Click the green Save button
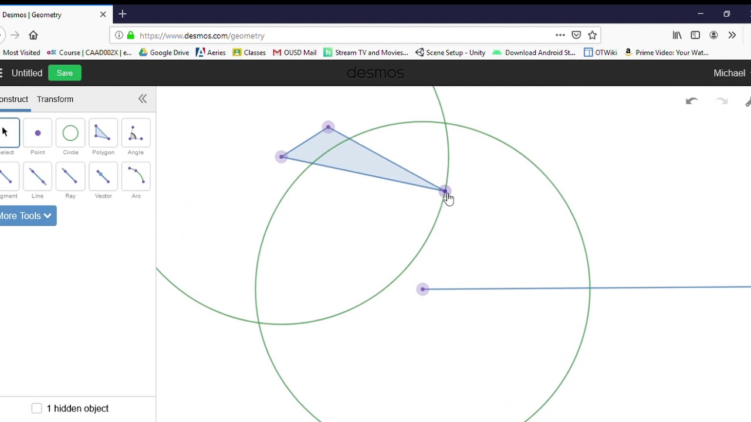Screen dimensions: 751x422 point(65,73)
